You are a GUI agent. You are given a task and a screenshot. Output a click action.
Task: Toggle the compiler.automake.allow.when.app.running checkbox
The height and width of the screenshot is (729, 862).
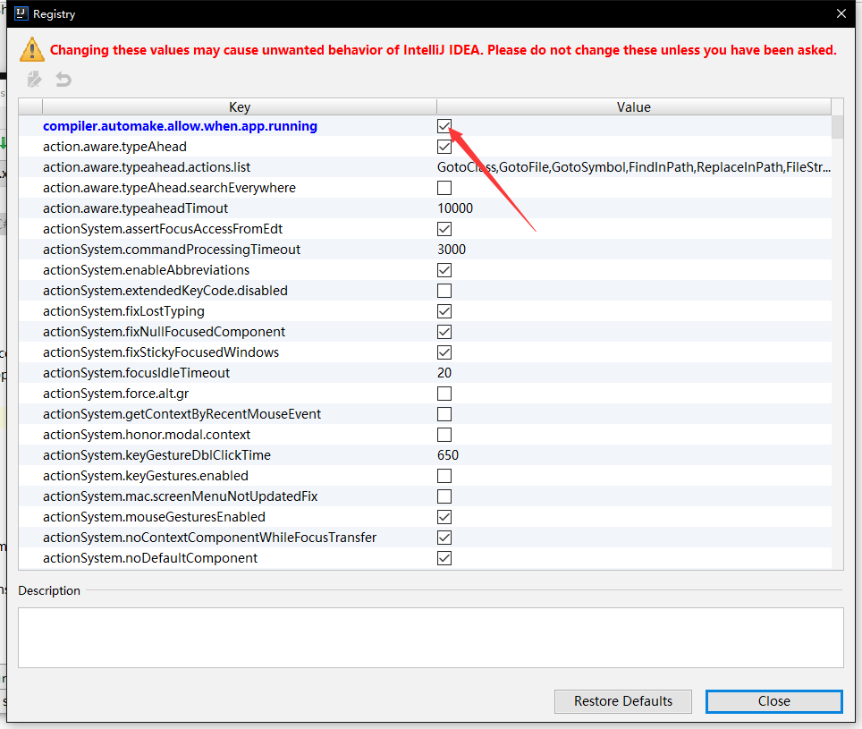click(444, 126)
